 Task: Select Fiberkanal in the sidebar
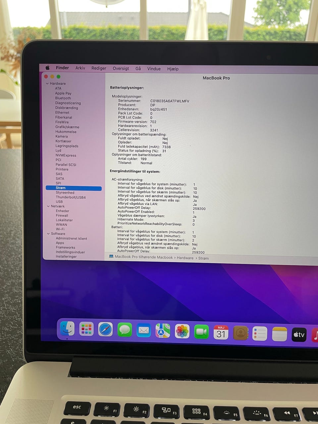(64, 117)
